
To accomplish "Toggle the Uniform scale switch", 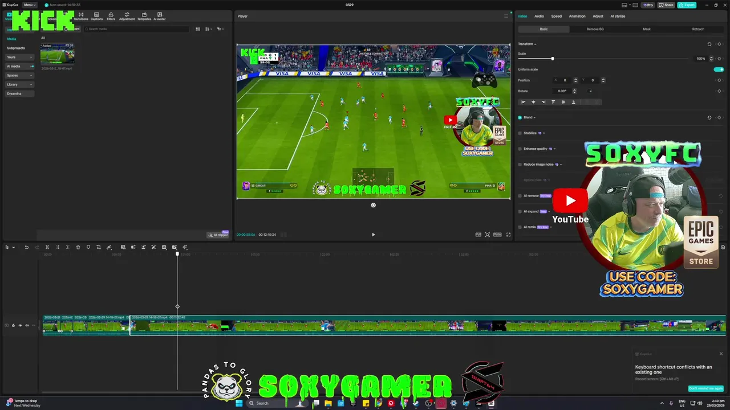I will pos(719,69).
